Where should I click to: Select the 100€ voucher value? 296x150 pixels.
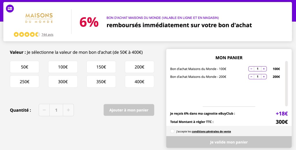tap(63, 67)
